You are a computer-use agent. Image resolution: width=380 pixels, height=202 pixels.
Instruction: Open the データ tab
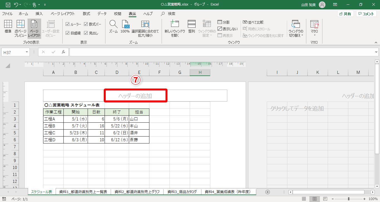point(102,14)
